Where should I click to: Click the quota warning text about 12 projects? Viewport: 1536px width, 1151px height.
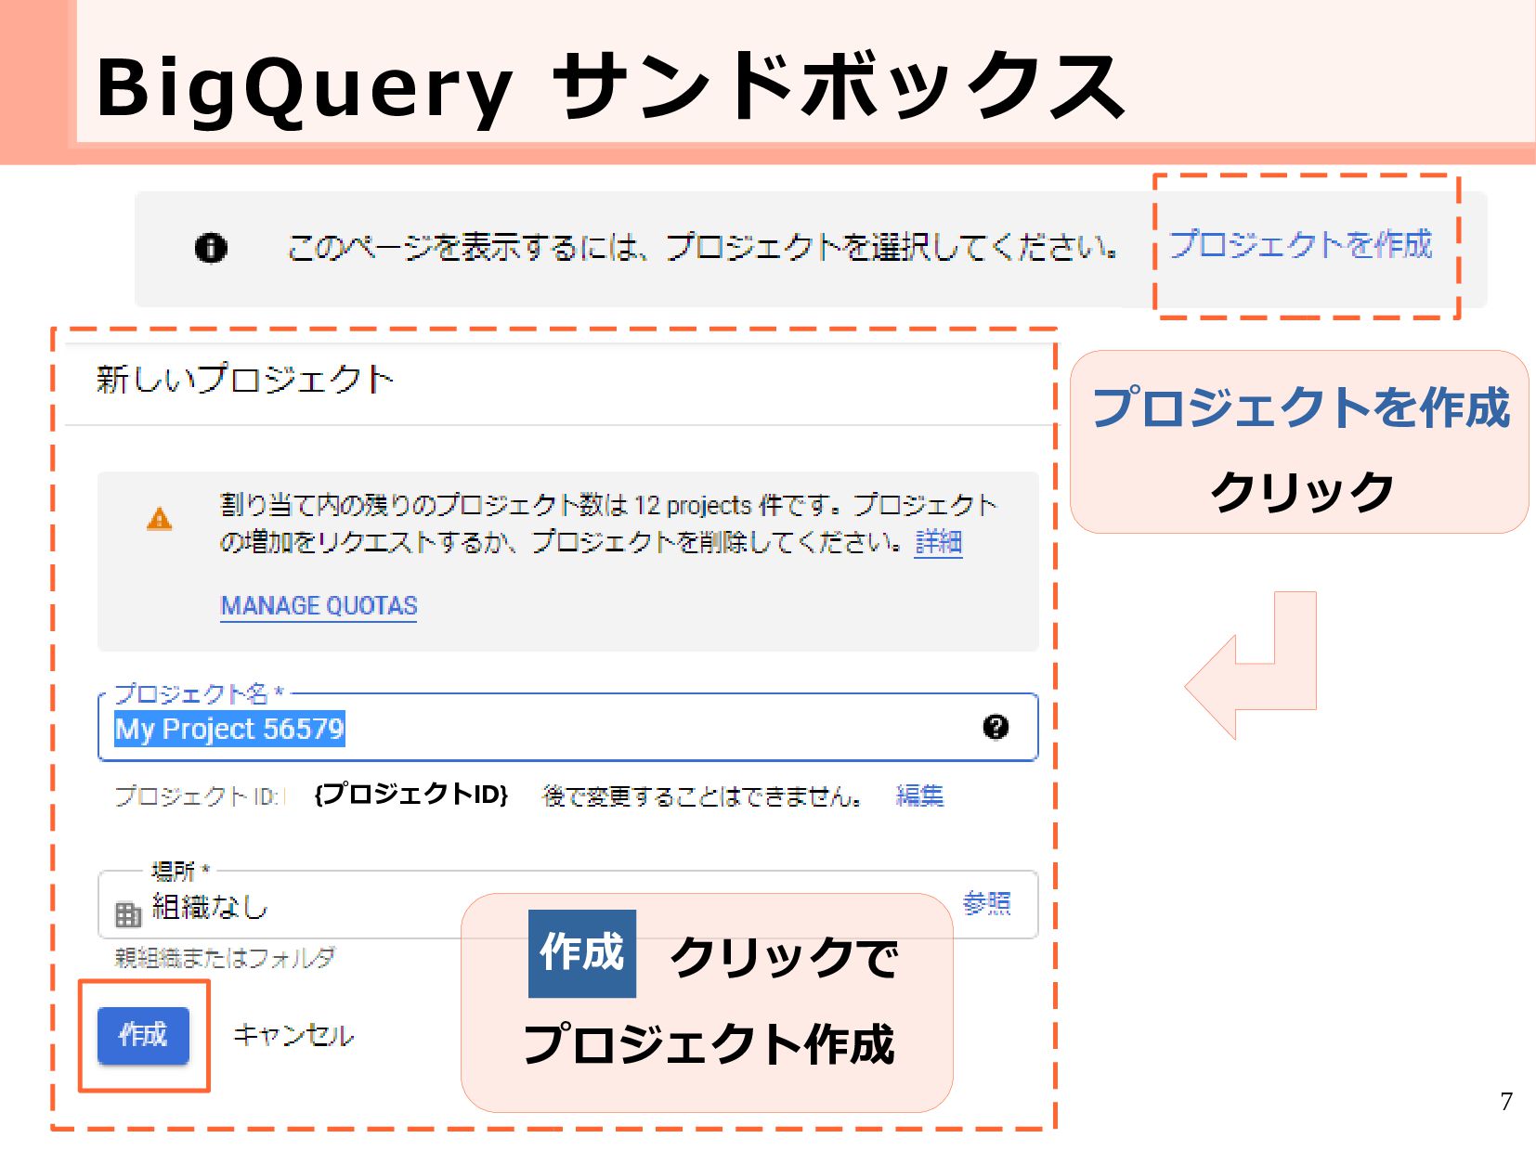point(608,523)
